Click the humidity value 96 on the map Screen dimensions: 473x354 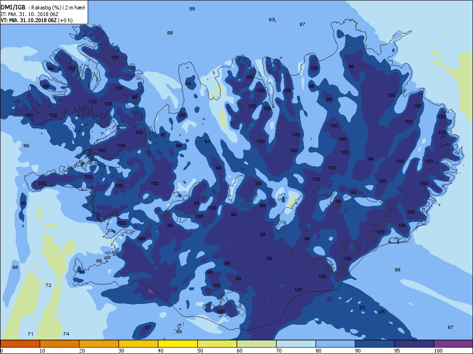(x=311, y=86)
